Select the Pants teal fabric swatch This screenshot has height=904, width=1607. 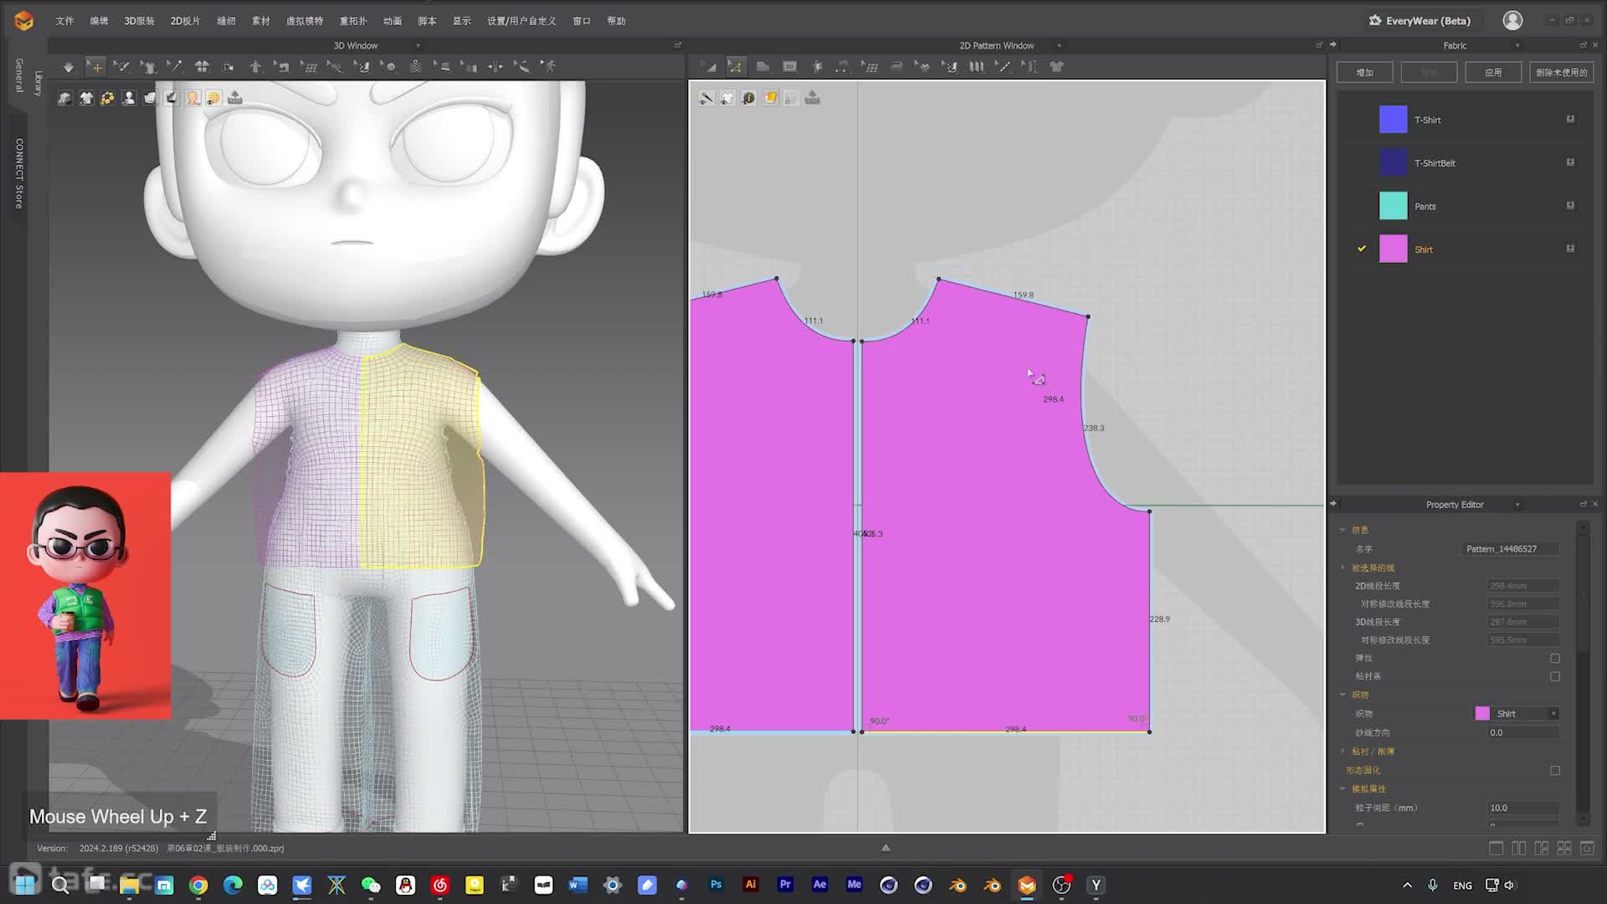(x=1393, y=206)
